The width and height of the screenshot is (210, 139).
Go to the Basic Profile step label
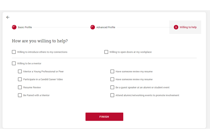pyautogui.click(x=25, y=27)
